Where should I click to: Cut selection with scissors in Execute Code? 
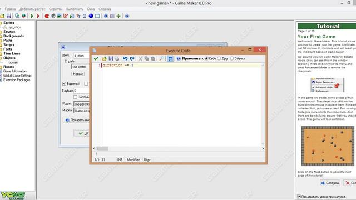[x=140, y=58]
